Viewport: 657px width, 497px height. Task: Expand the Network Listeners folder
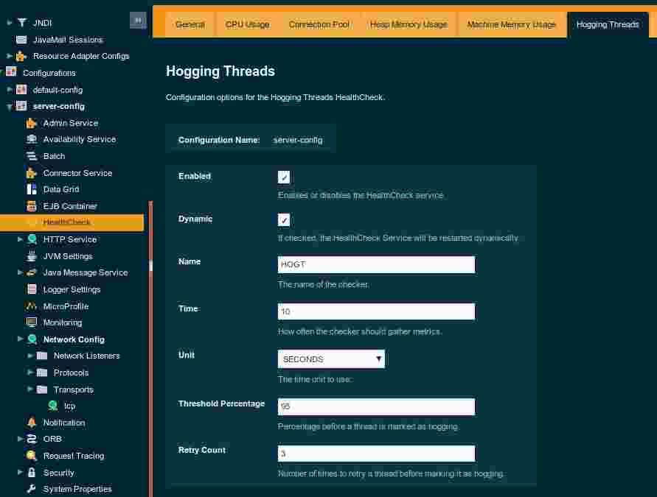pyautogui.click(x=31, y=356)
